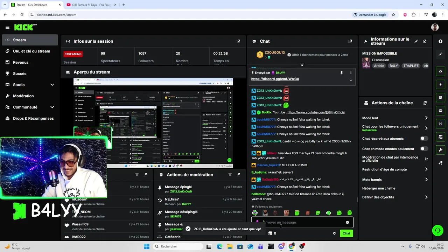The width and height of the screenshot is (448, 252).
Task: Open Succès in the sidebar
Action: coord(30,73)
